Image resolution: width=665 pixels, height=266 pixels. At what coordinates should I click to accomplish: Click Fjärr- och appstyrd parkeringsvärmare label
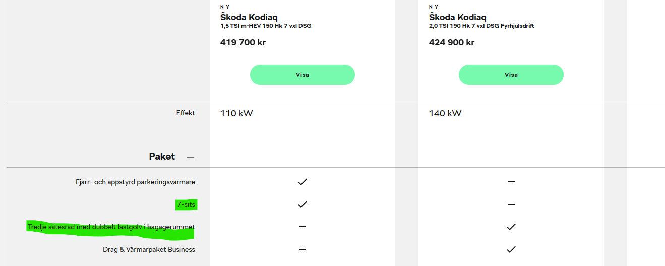(135, 182)
